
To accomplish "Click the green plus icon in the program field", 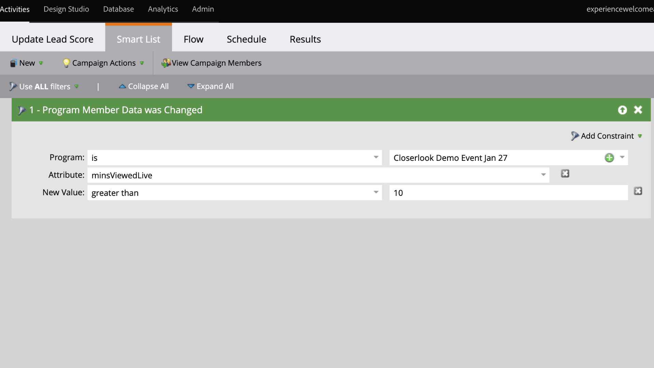I will tap(609, 158).
